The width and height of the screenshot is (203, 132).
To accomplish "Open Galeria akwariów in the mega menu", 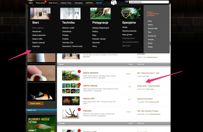I will click(39, 35).
